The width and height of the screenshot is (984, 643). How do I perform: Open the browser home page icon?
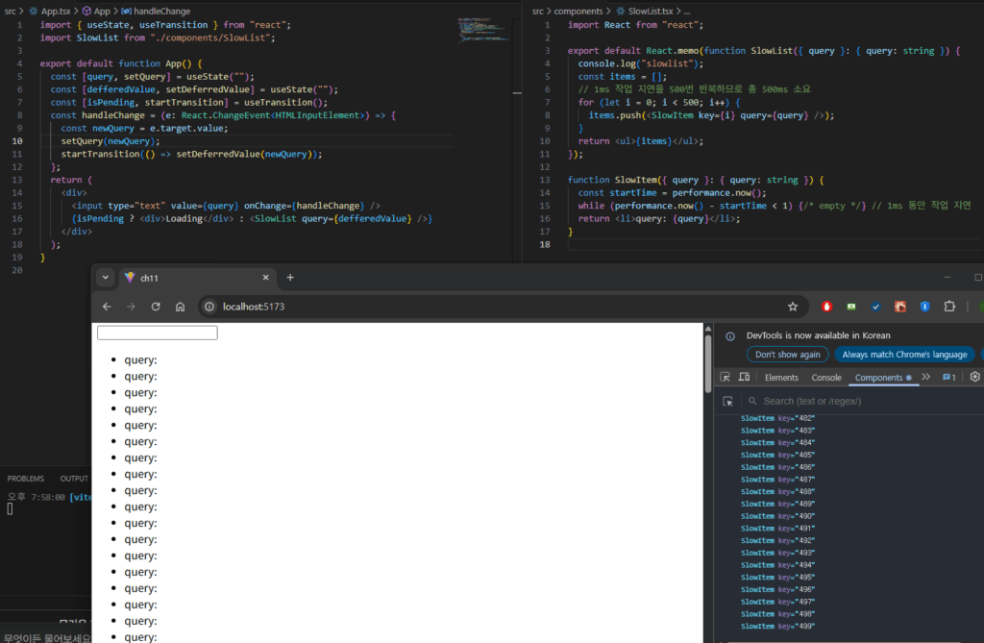point(180,307)
